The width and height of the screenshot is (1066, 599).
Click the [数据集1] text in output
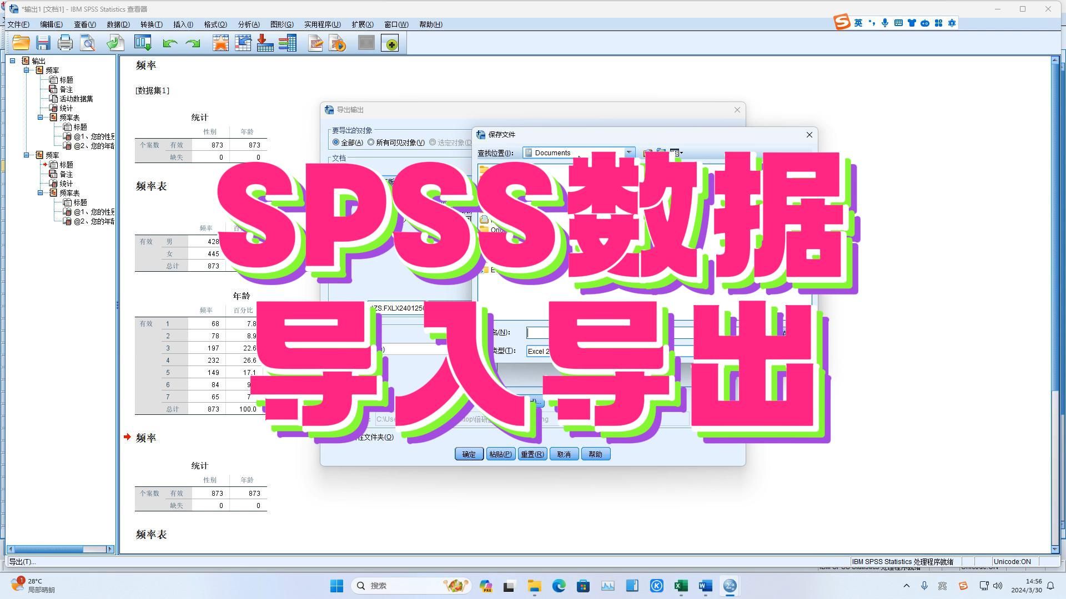click(x=152, y=90)
